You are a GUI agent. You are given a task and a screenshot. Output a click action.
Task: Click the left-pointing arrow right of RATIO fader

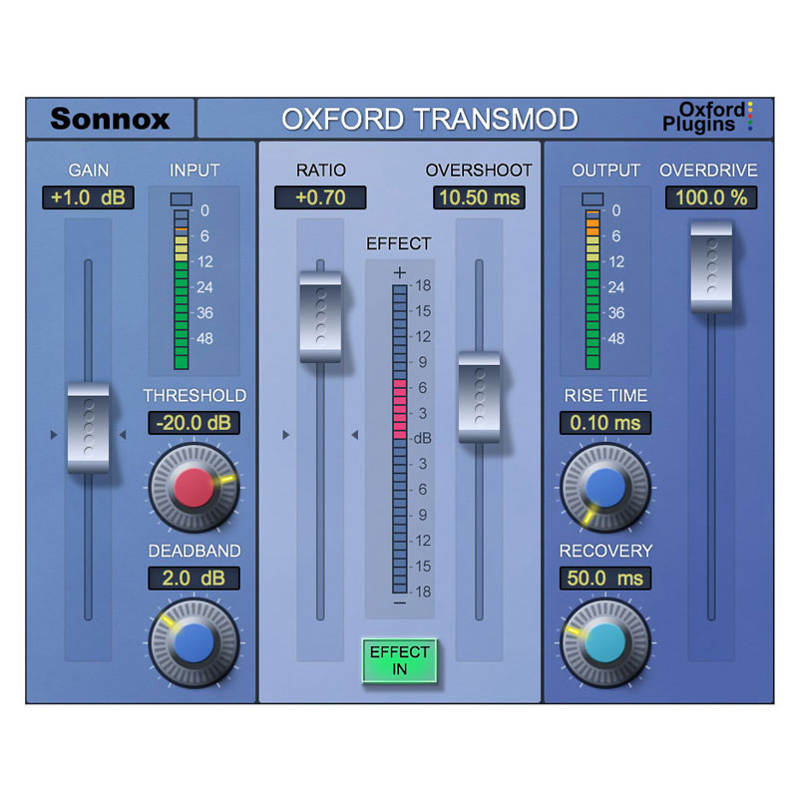[355, 435]
